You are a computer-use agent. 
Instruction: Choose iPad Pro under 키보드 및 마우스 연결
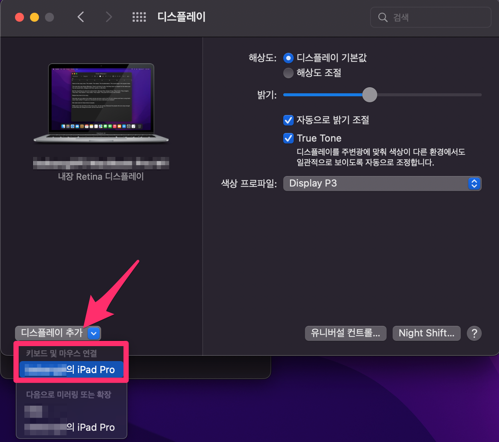click(x=71, y=370)
